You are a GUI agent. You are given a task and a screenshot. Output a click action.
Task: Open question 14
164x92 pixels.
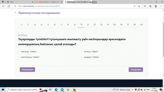click(108, 25)
